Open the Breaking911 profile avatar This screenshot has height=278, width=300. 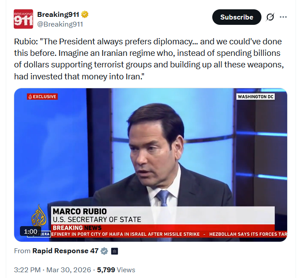coord(23,19)
